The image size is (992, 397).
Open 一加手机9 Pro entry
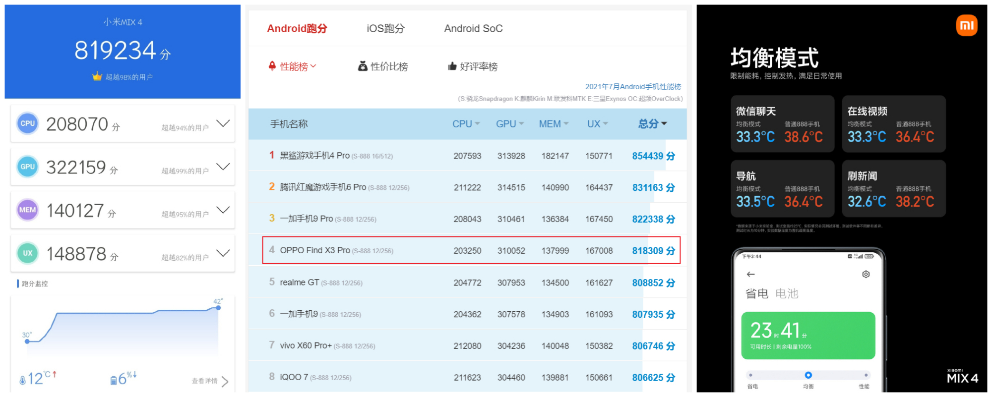(x=306, y=219)
